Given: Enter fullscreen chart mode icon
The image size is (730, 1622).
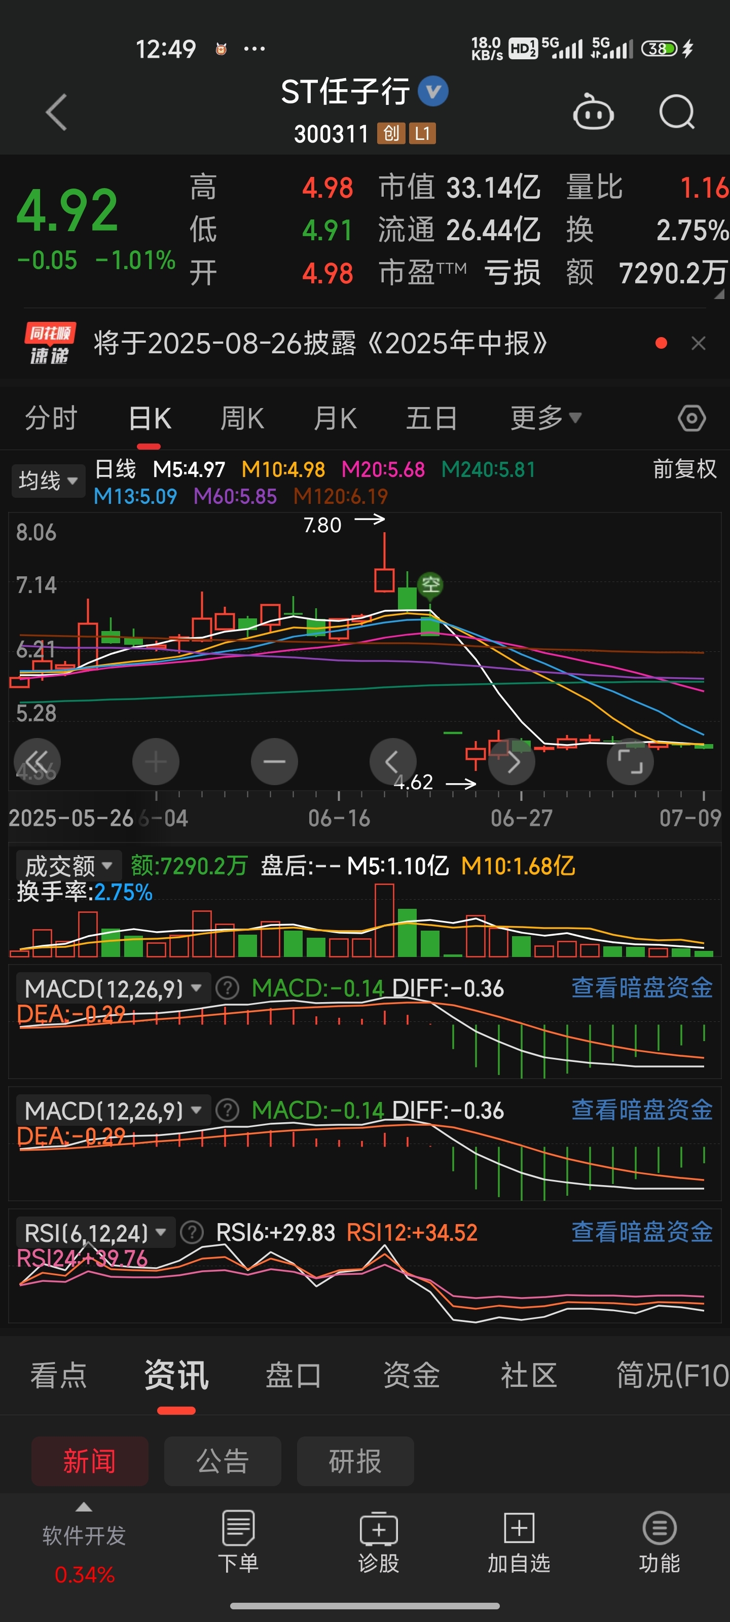Looking at the screenshot, I should click(630, 761).
